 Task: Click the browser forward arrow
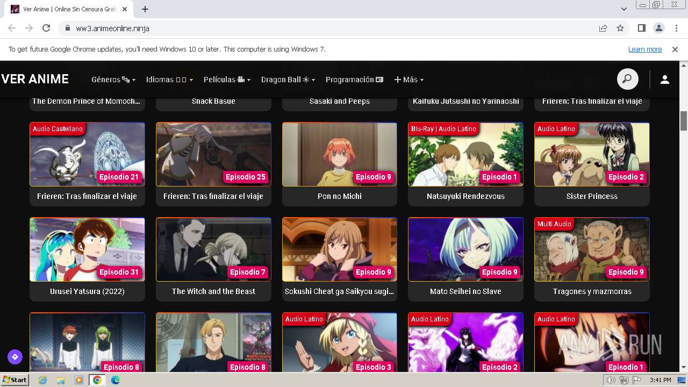coord(29,28)
